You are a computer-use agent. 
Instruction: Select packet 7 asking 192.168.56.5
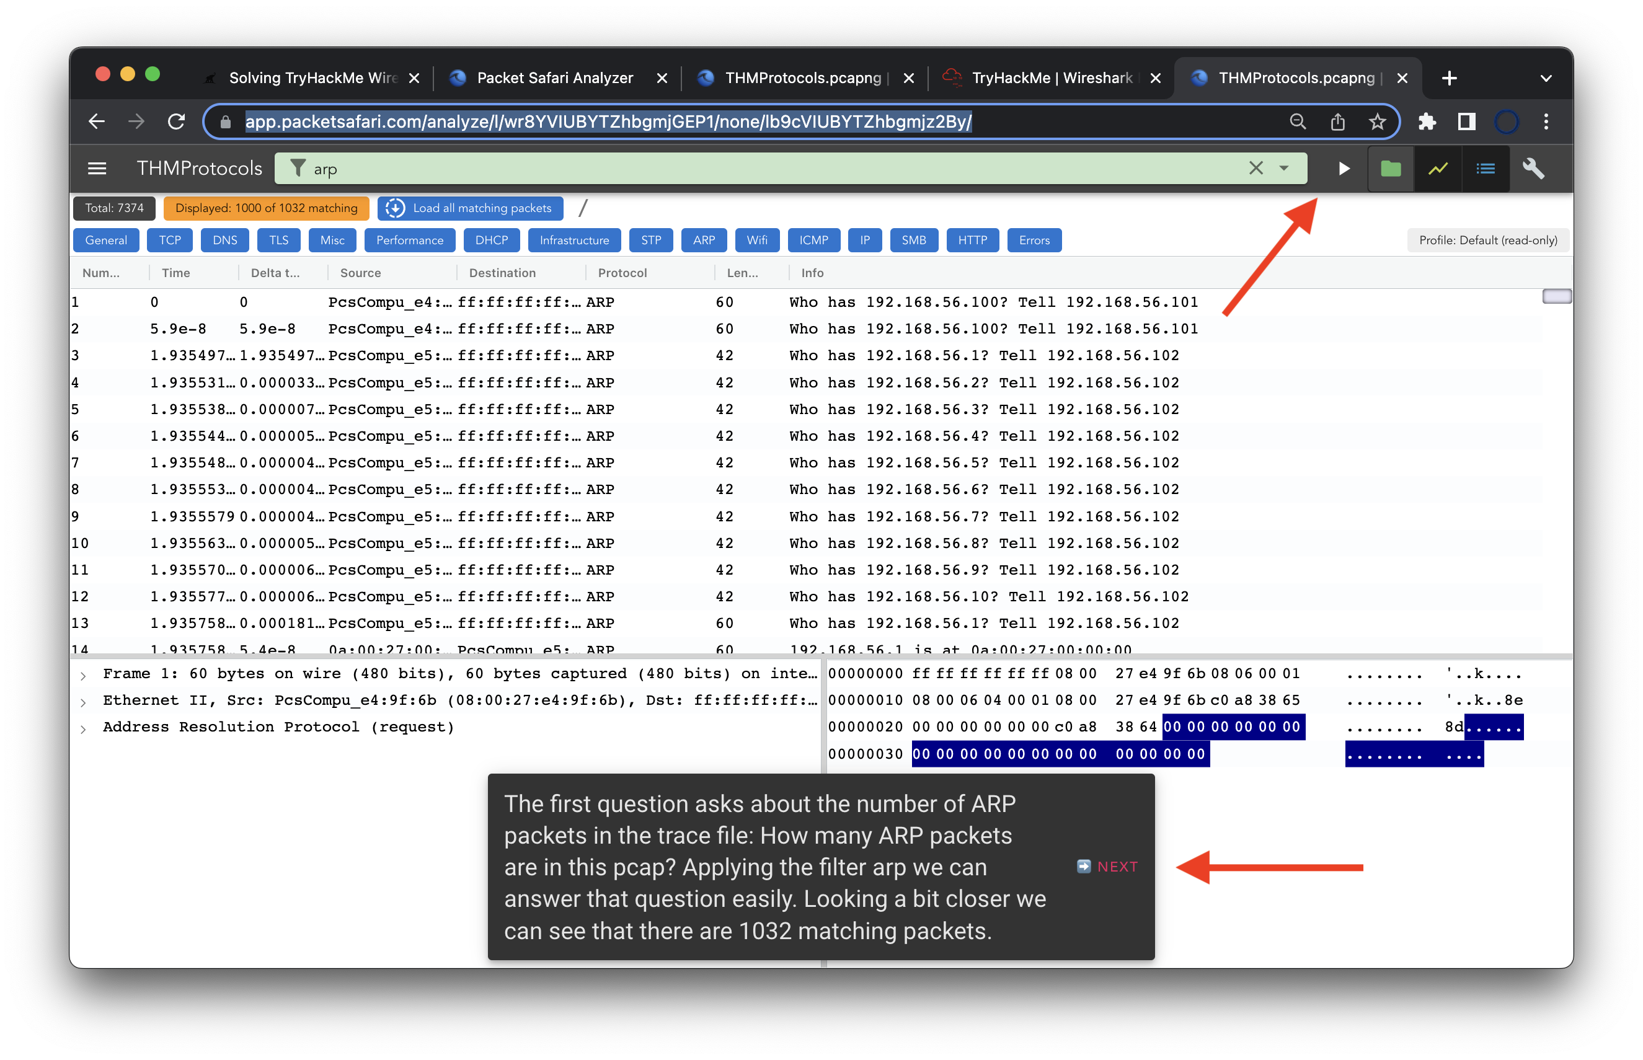[805, 463]
